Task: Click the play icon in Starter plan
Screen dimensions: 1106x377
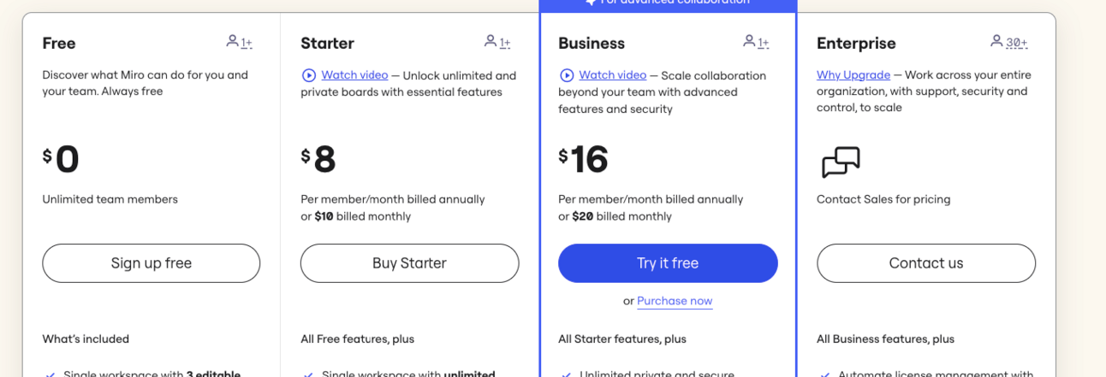Action: 309,75
